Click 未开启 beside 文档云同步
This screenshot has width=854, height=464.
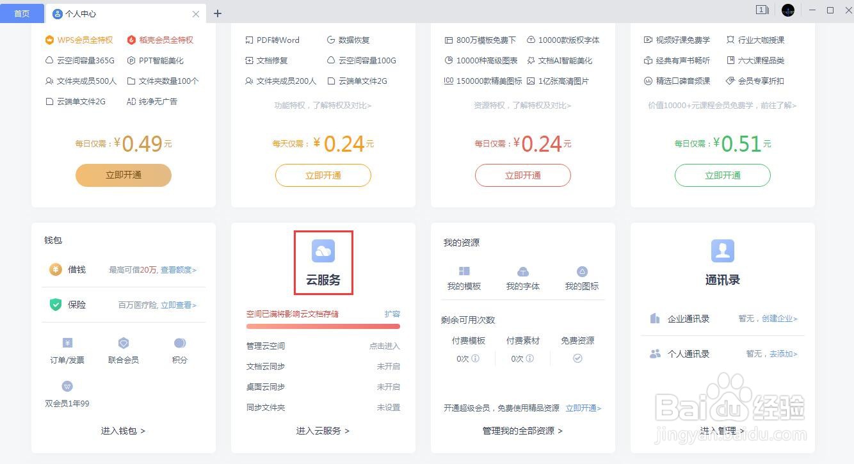[389, 366]
